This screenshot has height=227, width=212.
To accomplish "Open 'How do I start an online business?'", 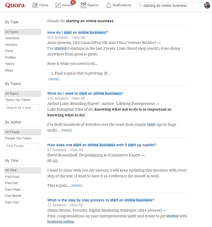I will pos(78,32).
